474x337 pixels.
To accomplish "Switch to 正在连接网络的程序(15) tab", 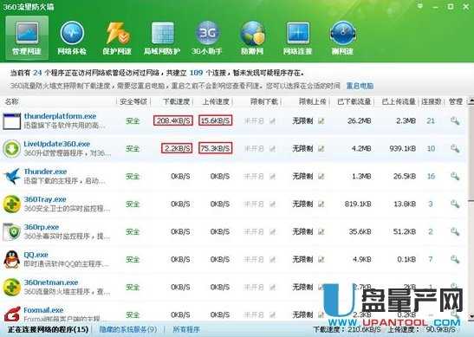I will [x=48, y=329].
